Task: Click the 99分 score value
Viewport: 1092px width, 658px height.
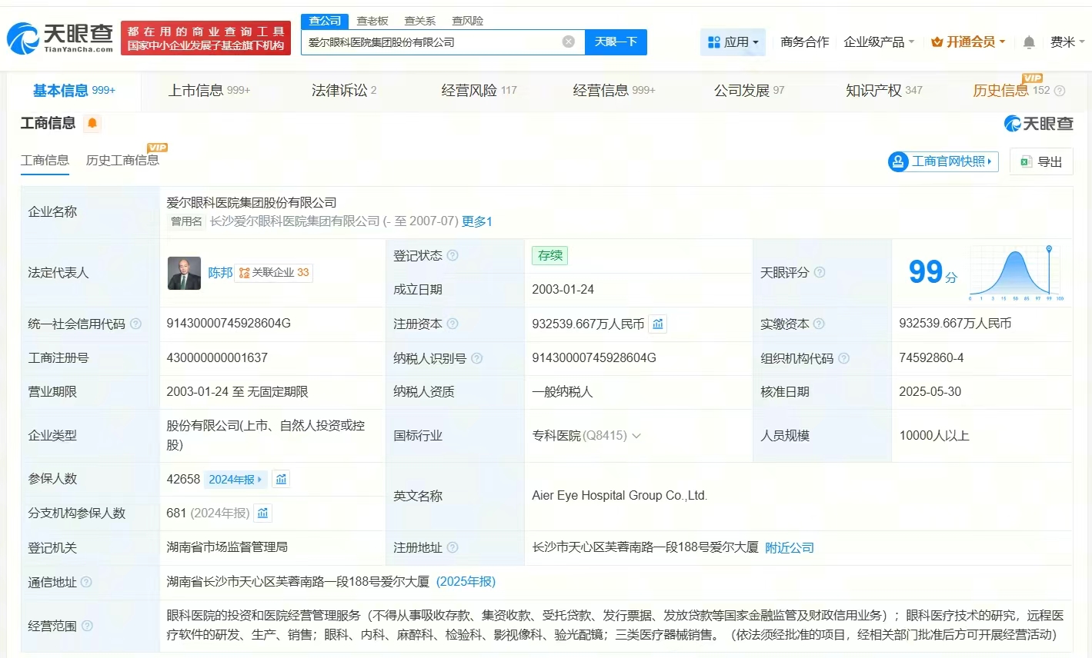Action: click(x=933, y=272)
